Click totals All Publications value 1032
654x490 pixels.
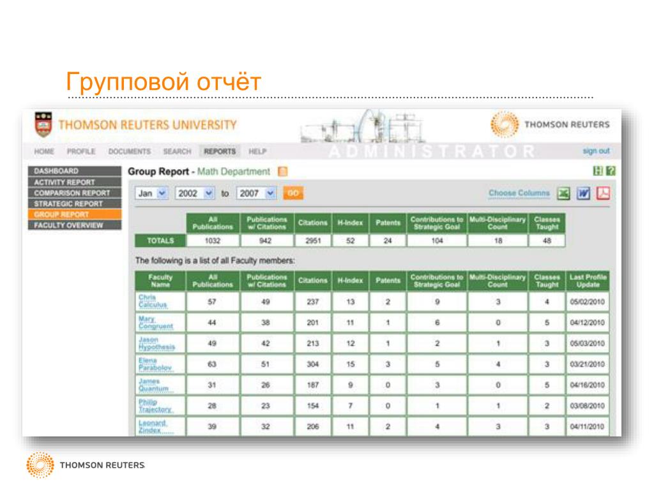pos(213,241)
